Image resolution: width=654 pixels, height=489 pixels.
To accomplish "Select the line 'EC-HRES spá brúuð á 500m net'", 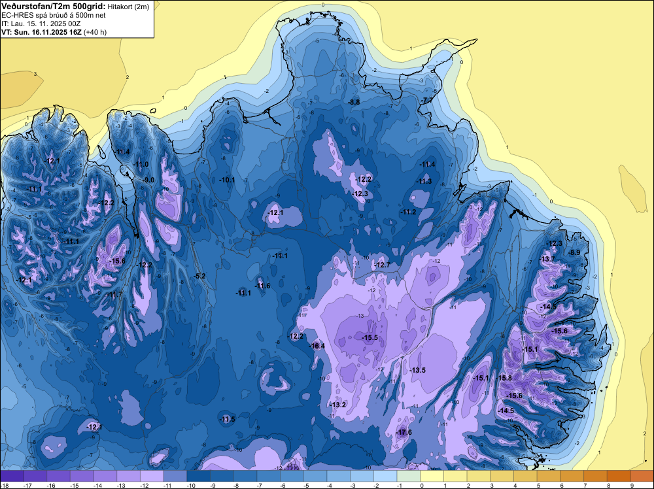I will point(54,15).
